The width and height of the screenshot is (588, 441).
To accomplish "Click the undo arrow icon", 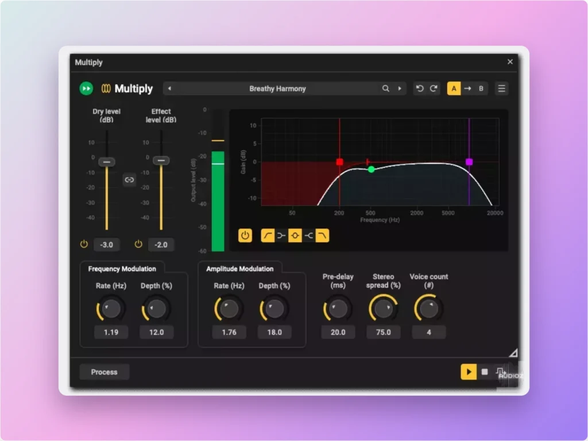I will (420, 88).
